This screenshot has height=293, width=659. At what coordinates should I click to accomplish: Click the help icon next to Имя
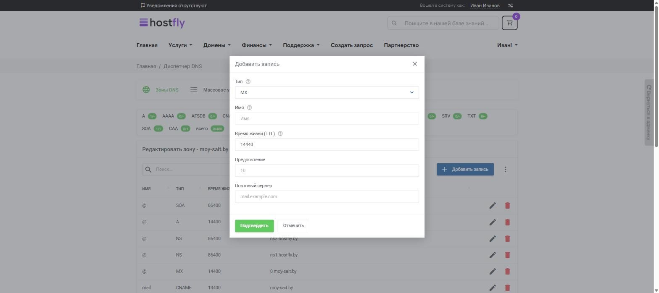[249, 107]
